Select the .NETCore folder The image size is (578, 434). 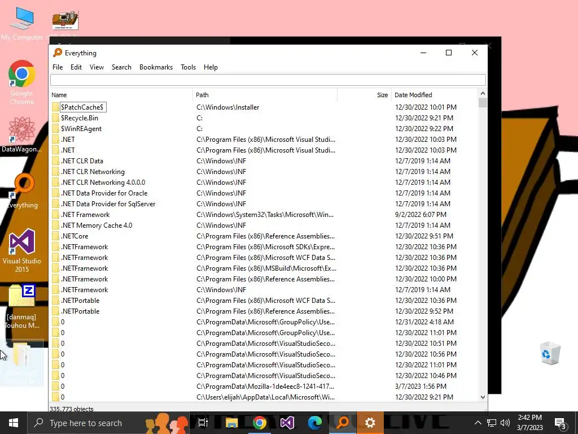click(75, 236)
